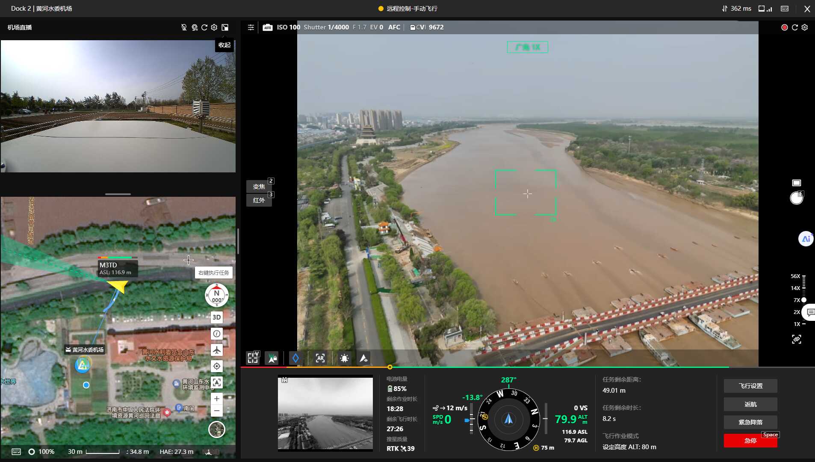Switch to the 变焦 zoom camera
This screenshot has height=462, width=815.
[259, 187]
